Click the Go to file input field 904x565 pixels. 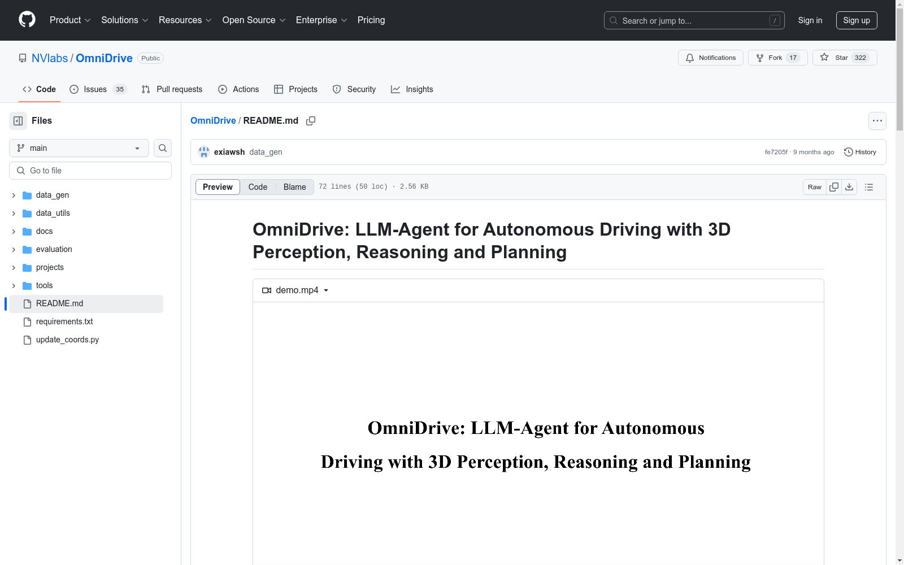[x=90, y=170]
